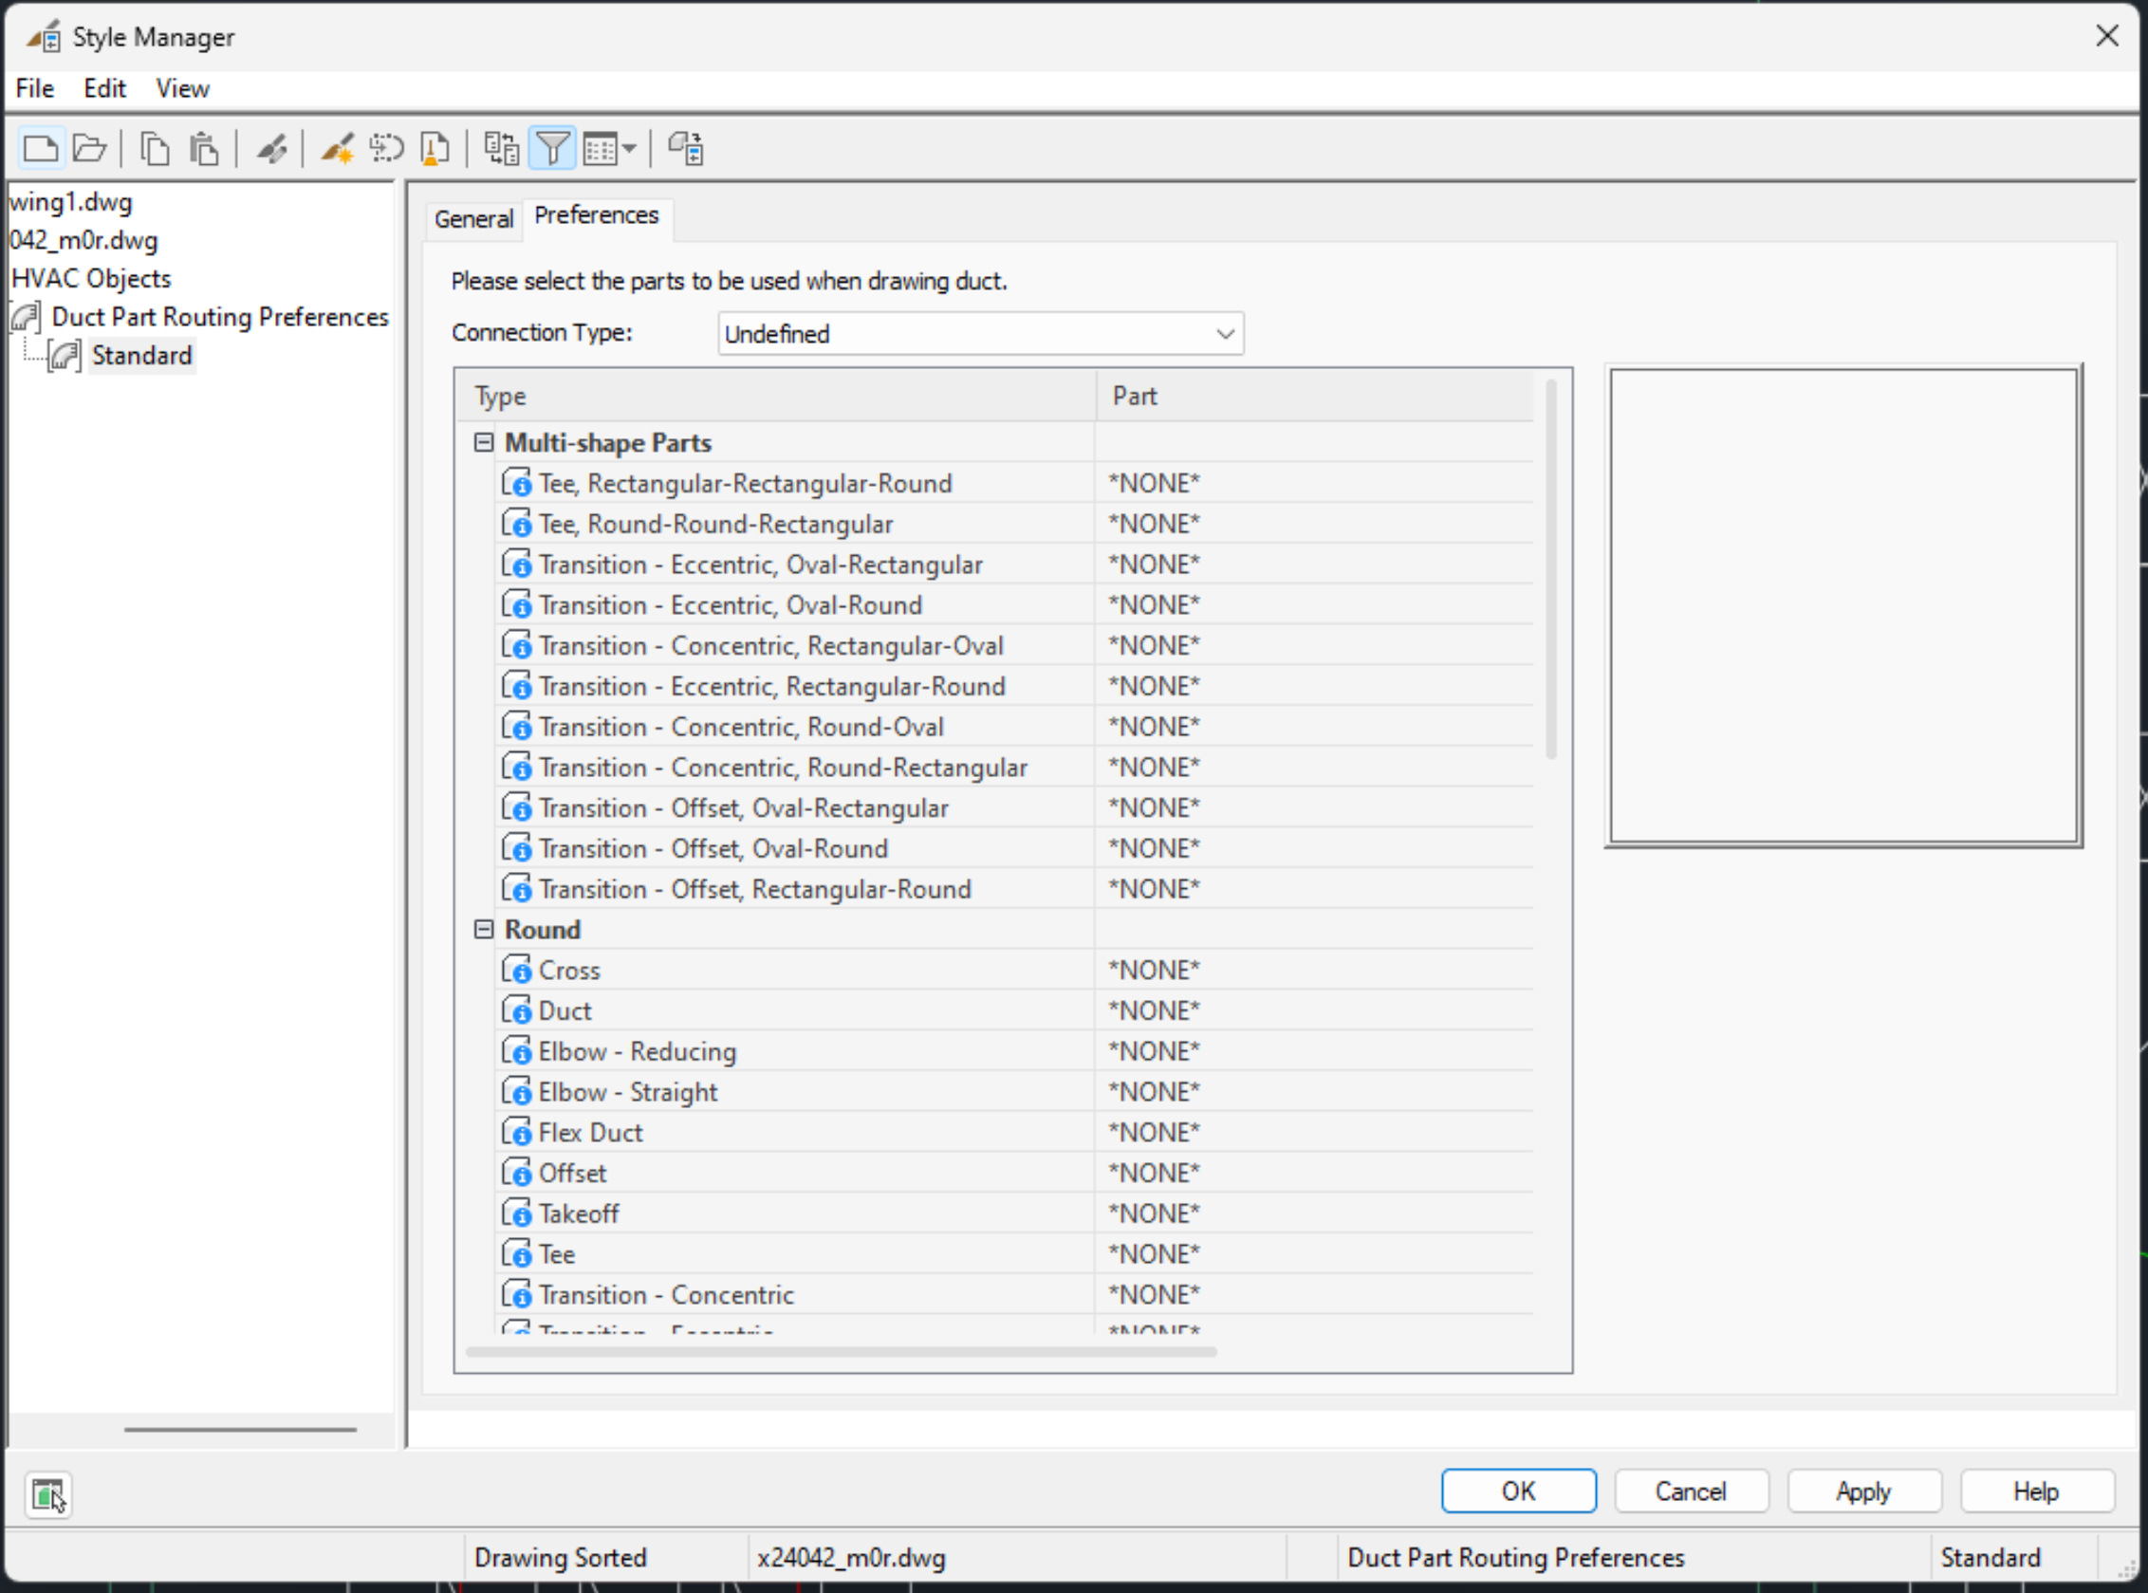Click the Copy toolbar icon
The width and height of the screenshot is (2148, 1593).
pyautogui.click(x=155, y=149)
